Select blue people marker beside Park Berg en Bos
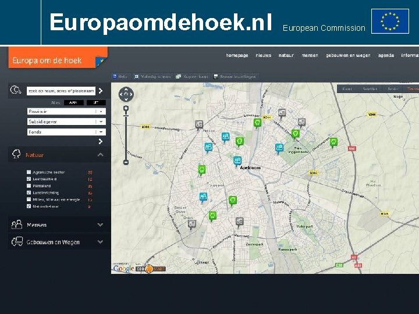This screenshot has height=314, width=419. point(279,148)
